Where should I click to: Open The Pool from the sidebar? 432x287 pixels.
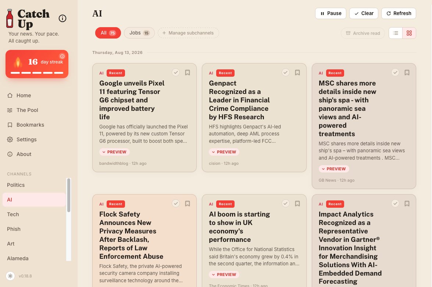[x=34, y=110]
